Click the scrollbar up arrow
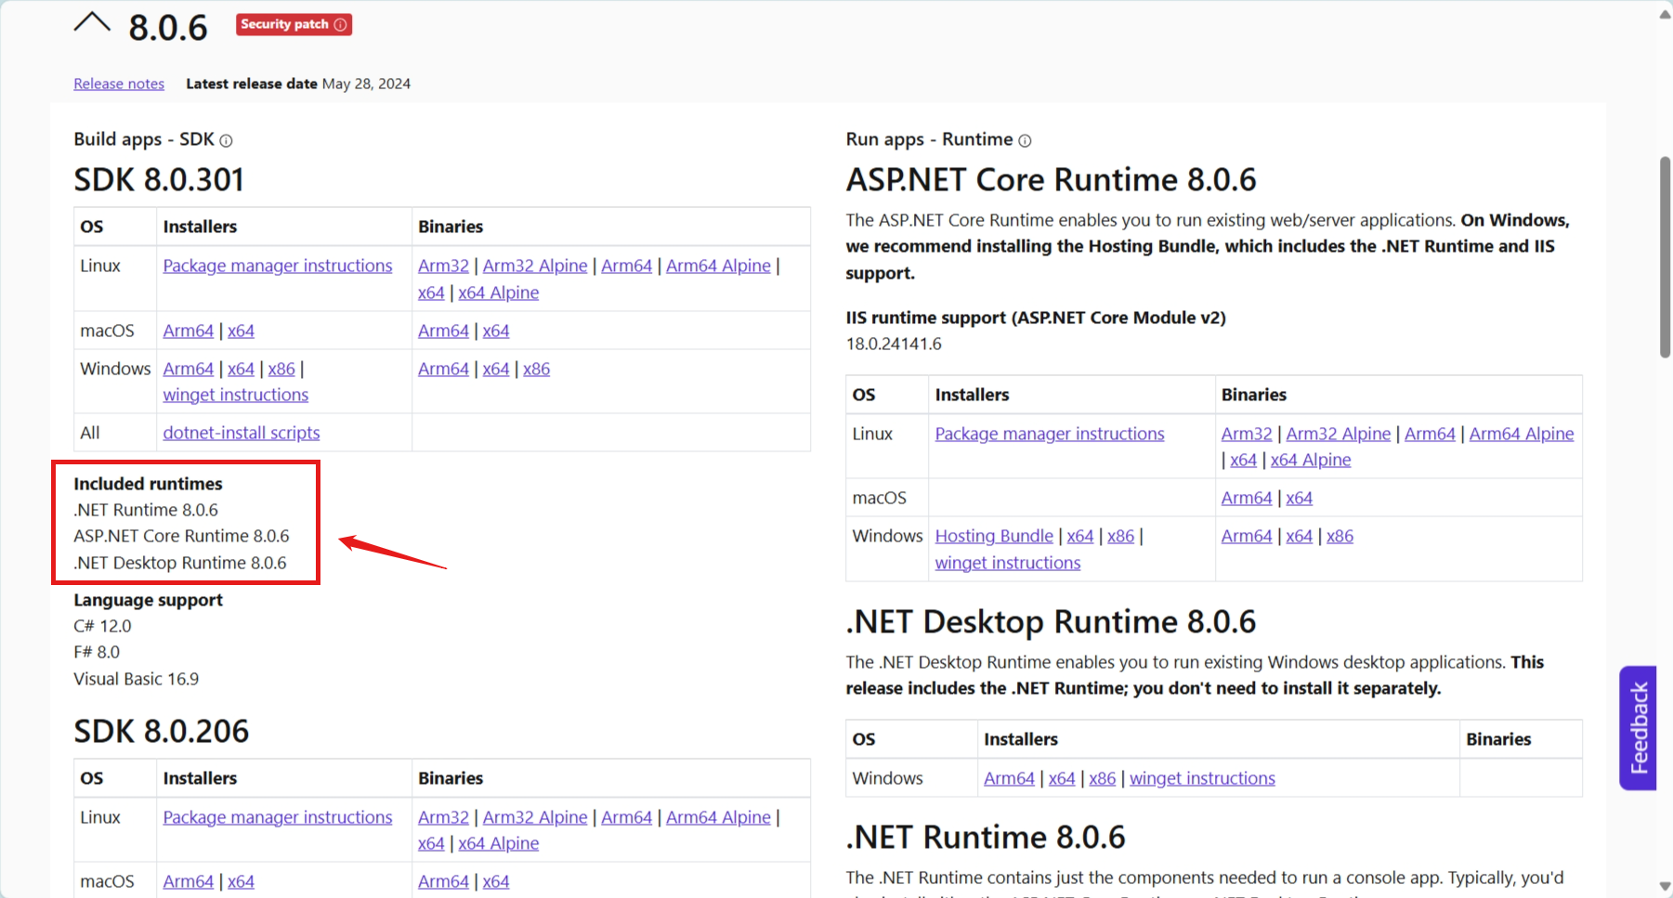 point(1665,14)
